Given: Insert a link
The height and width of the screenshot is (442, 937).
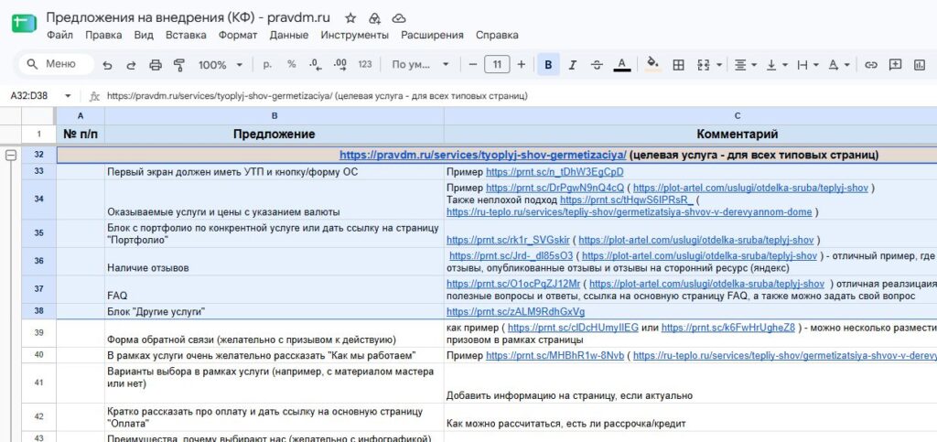Looking at the screenshot, I should pos(871,64).
